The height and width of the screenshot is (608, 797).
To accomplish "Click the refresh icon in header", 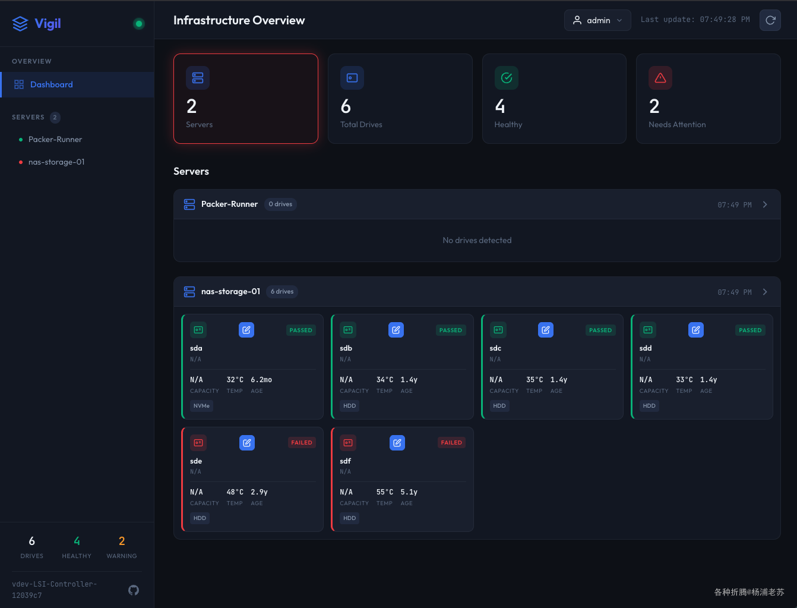I will (x=770, y=20).
